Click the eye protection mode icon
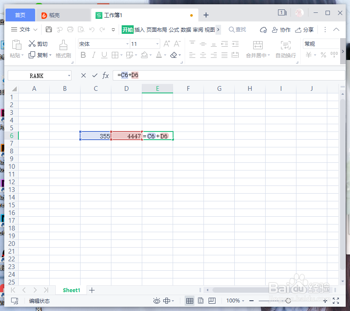Viewport: 350px width, 311px height. click(156, 301)
